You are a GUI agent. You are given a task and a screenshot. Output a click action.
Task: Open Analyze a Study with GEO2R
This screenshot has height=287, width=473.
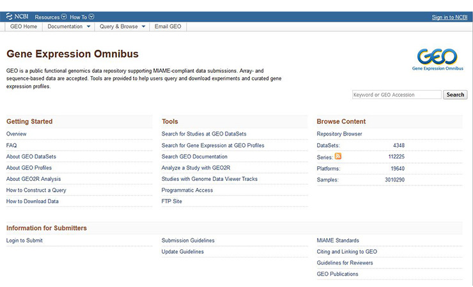pos(196,168)
